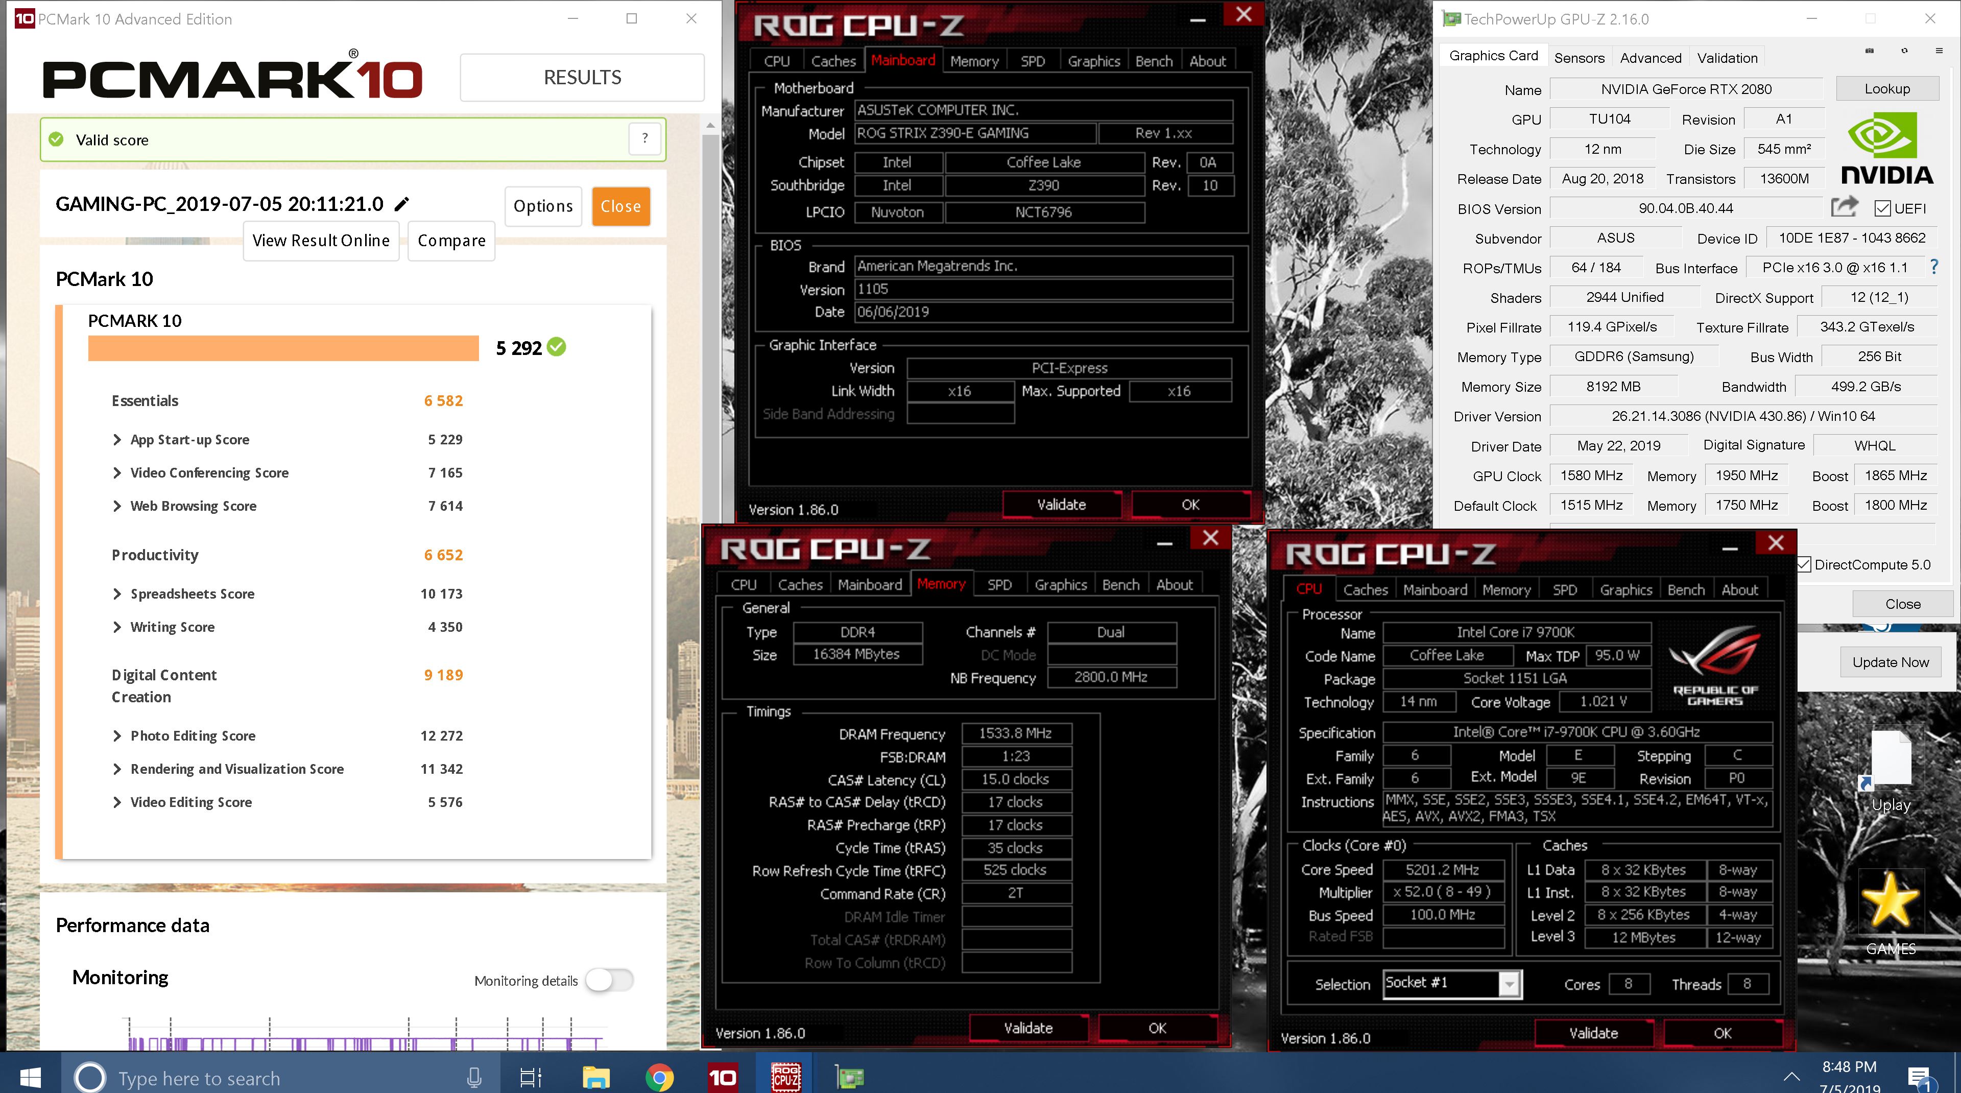The image size is (1961, 1093).
Task: Open Task View from the taskbar
Action: pos(531,1077)
